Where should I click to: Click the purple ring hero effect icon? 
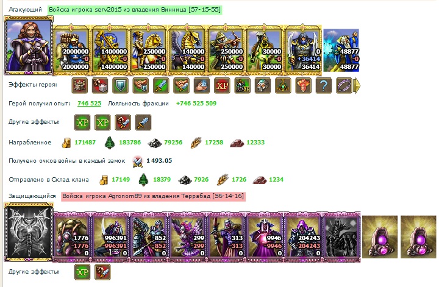344,85
